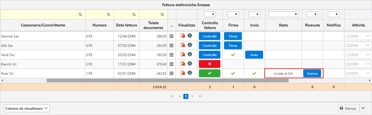Expand the Stampa options arrow
This screenshot has width=372, height=115.
pos(363,108)
